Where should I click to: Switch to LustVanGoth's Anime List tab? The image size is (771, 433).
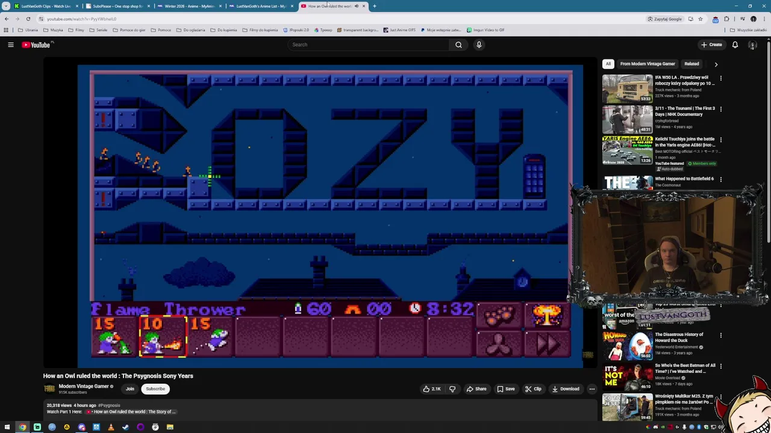coord(261,6)
